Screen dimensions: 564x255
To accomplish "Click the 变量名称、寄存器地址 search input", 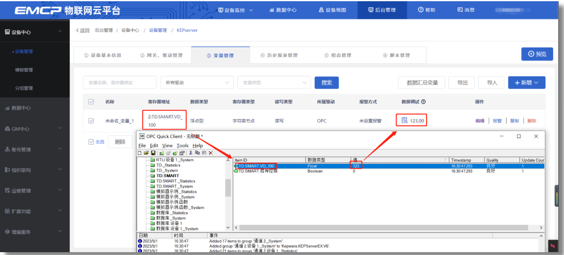I will tap(120, 83).
